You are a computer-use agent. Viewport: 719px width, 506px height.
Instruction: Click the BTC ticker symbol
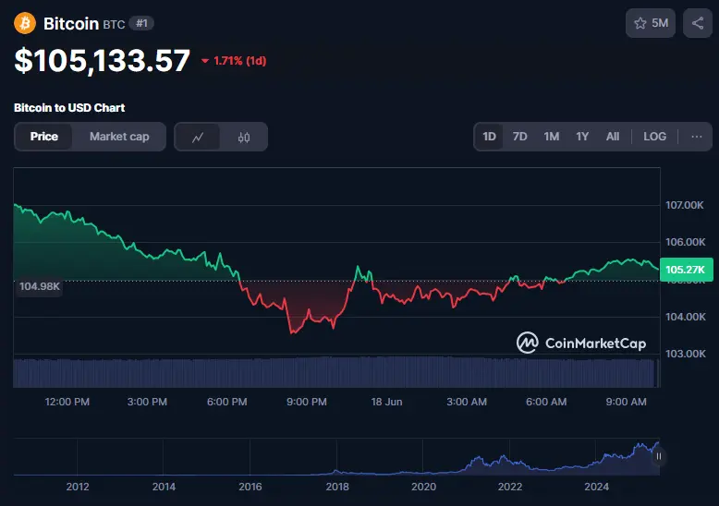(x=114, y=24)
